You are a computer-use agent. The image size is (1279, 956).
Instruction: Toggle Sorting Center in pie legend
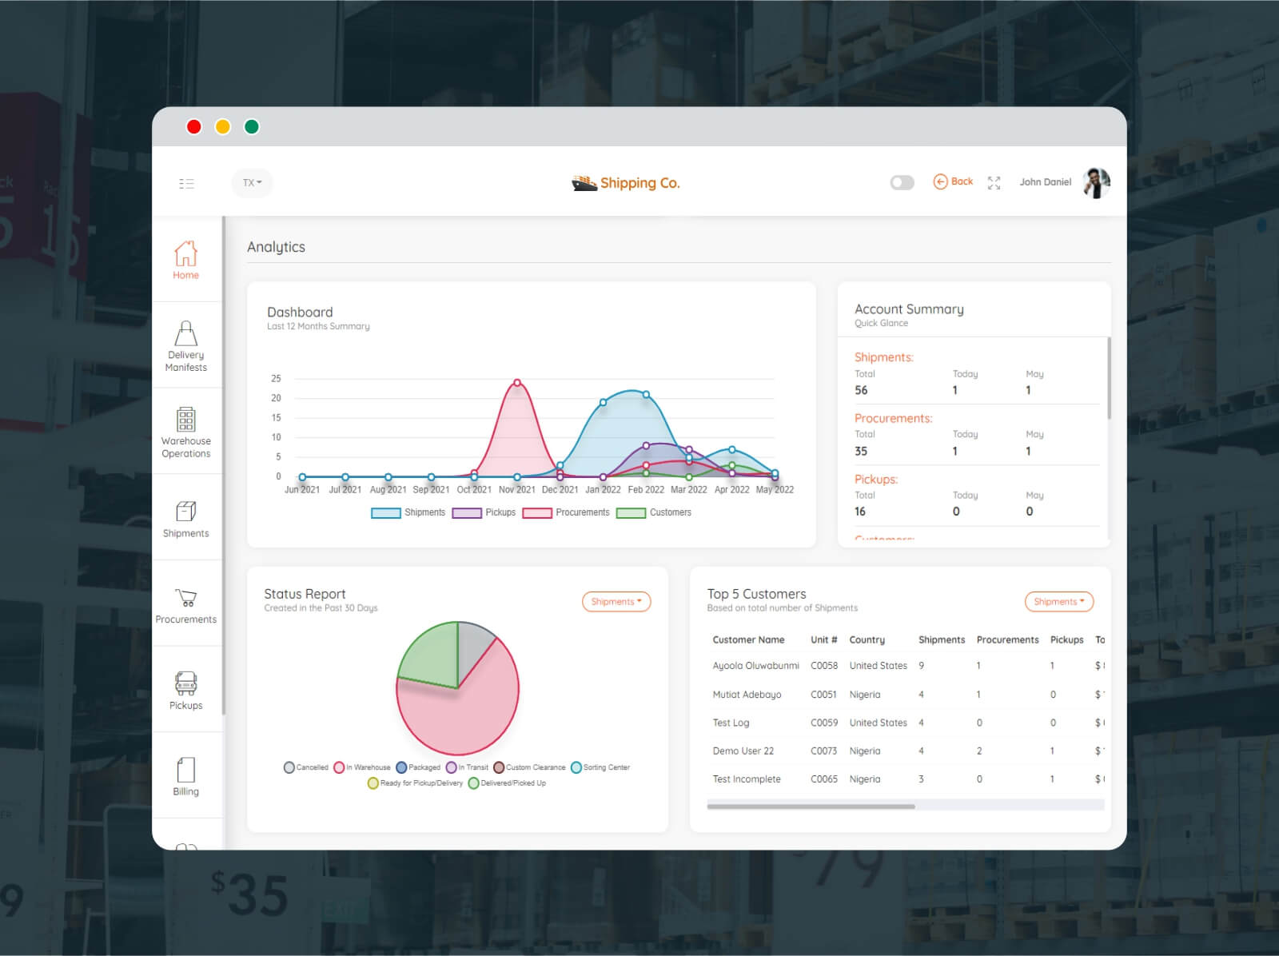(600, 767)
